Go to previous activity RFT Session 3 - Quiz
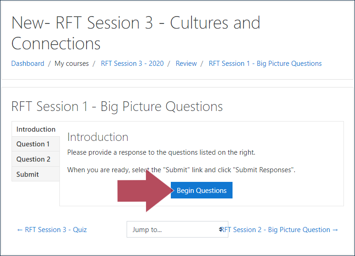The image size is (355, 256). 52,229
